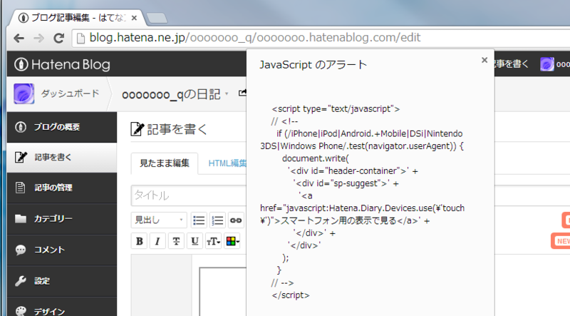Toggle underline formatting
The height and width of the screenshot is (316, 570).
[x=195, y=241]
